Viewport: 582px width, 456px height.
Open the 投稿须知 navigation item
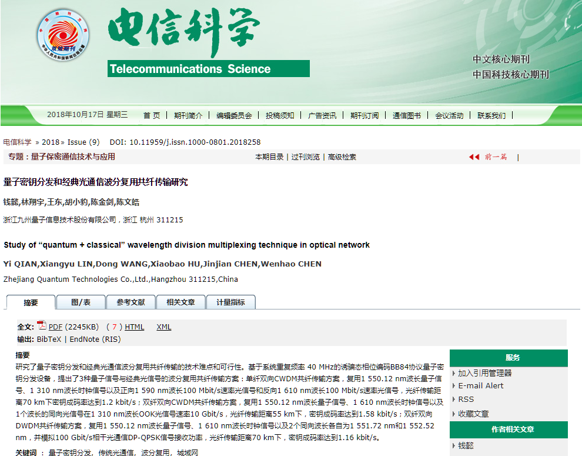pos(280,115)
